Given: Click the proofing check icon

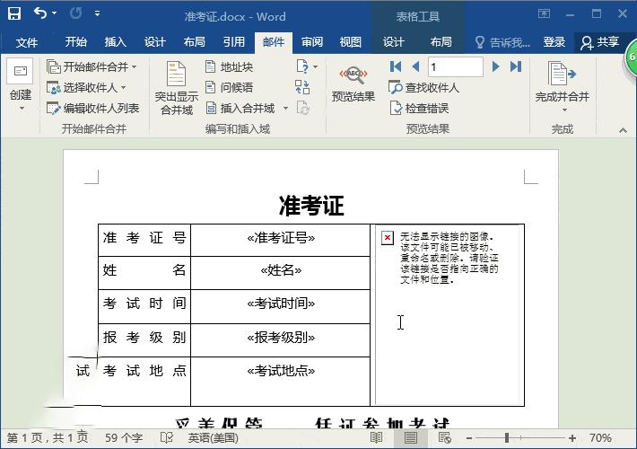Looking at the screenshot, I should point(167,437).
